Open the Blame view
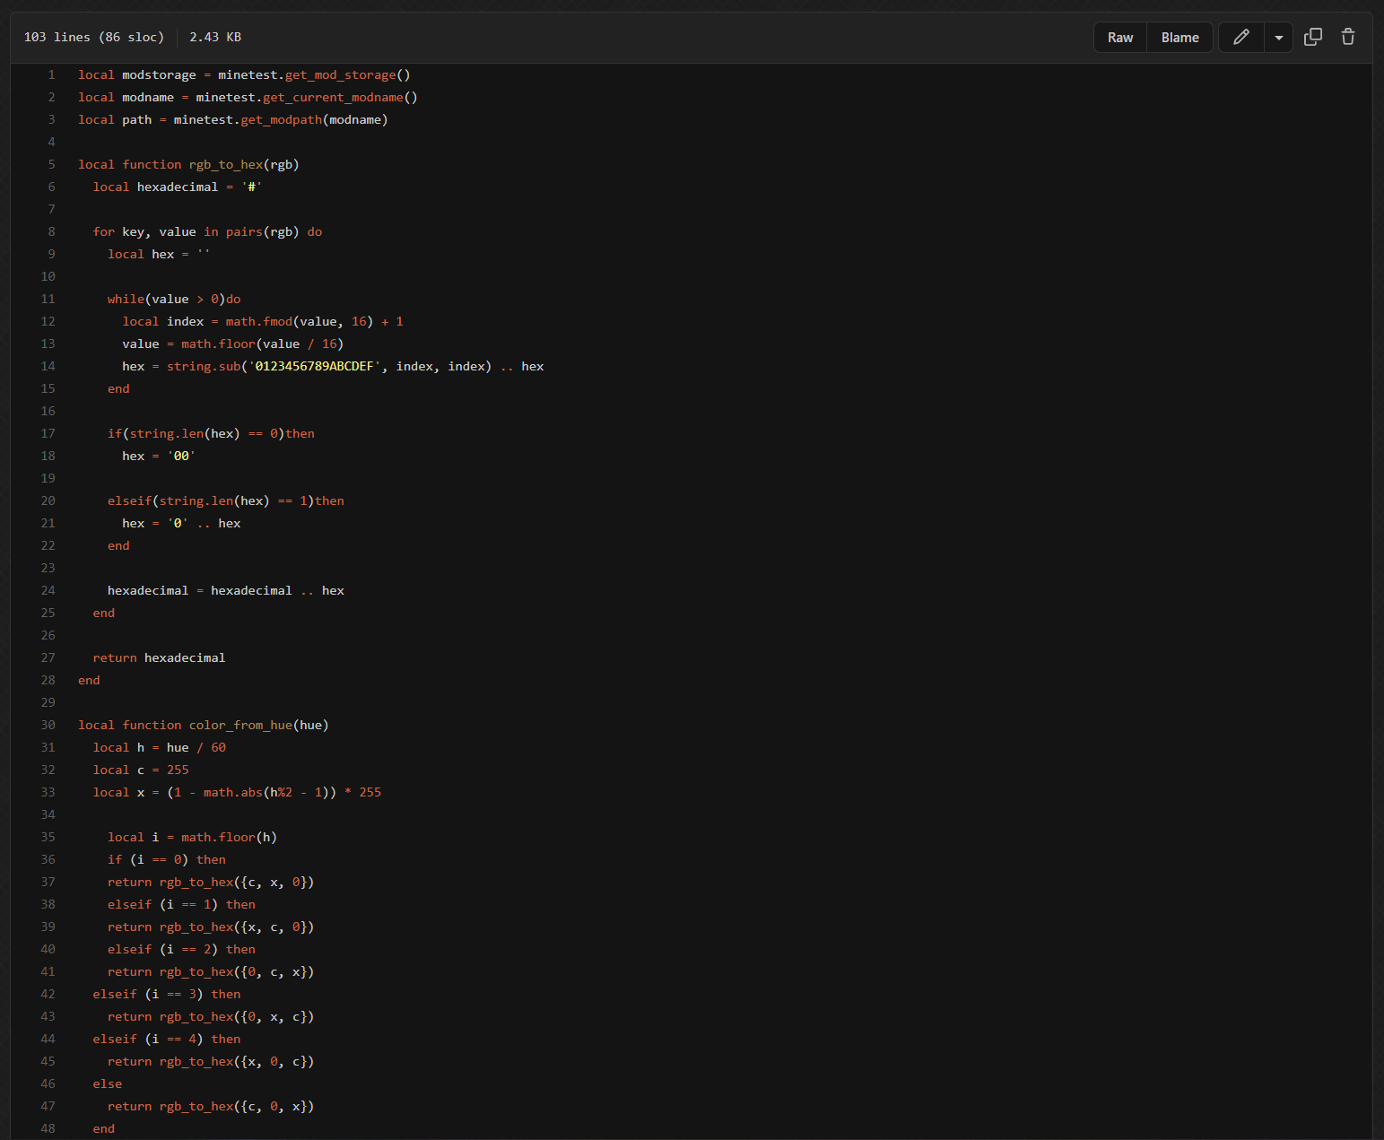This screenshot has height=1140, width=1384. 1179,38
